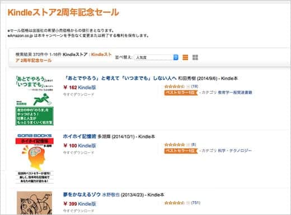Expand rating popup arrow beside (19) reviews
Viewport: 291px width, 215px height.
pos(188,87)
